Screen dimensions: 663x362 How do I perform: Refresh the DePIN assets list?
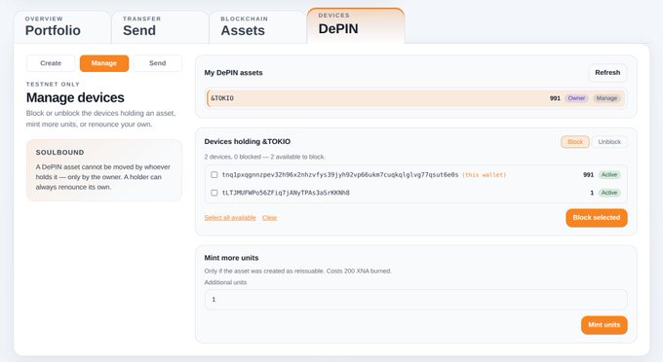pyautogui.click(x=607, y=73)
